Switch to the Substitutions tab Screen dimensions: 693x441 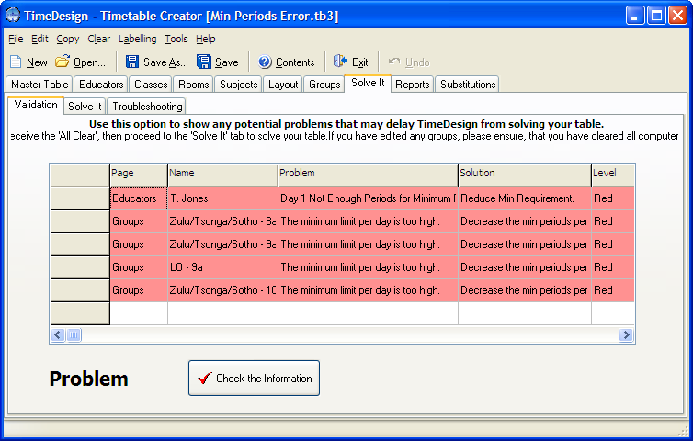pos(468,84)
